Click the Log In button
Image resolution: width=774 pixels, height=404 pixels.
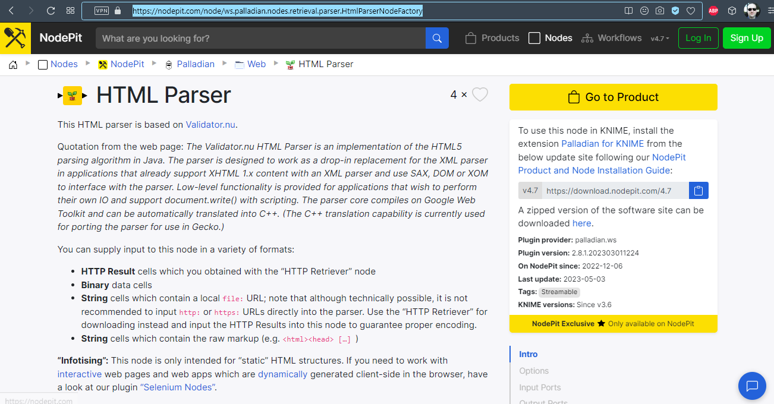pyautogui.click(x=699, y=38)
